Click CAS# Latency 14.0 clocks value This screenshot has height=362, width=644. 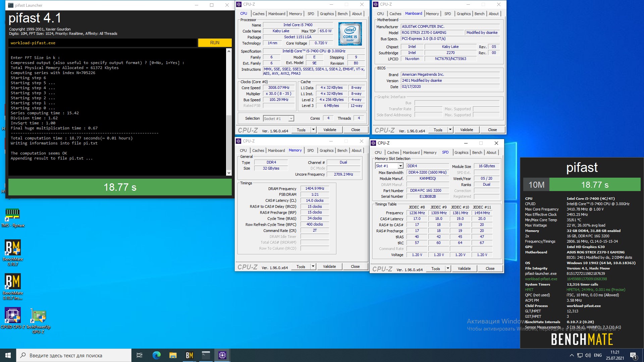click(x=315, y=200)
